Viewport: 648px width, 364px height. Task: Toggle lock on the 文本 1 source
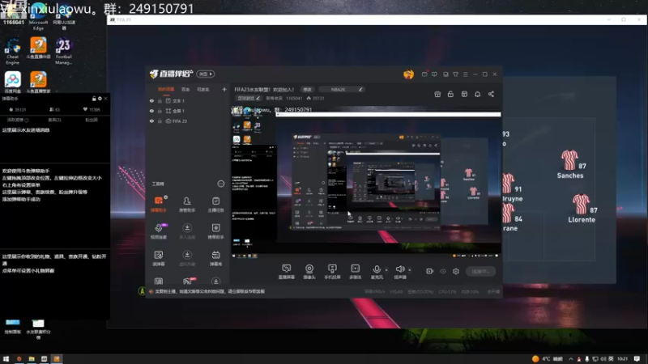[160, 100]
